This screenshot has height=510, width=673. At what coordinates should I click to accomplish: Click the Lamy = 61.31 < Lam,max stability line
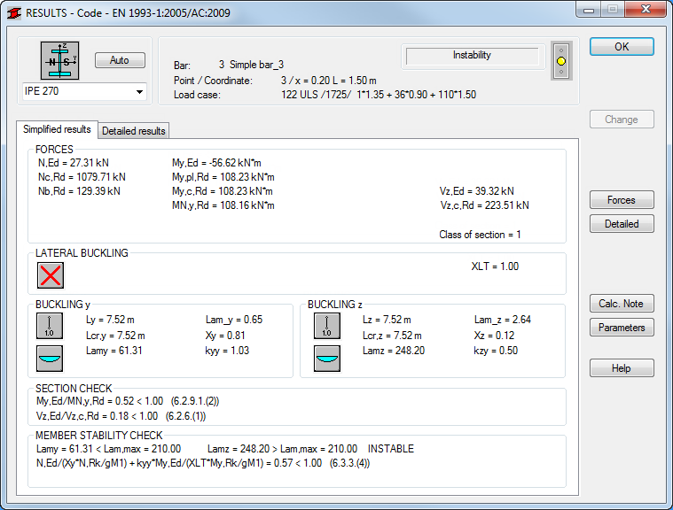[x=108, y=449]
